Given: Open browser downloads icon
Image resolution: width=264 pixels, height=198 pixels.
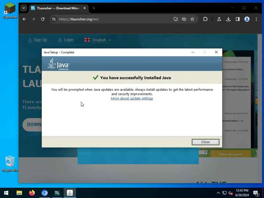Looking at the screenshot, I should click(228, 19).
